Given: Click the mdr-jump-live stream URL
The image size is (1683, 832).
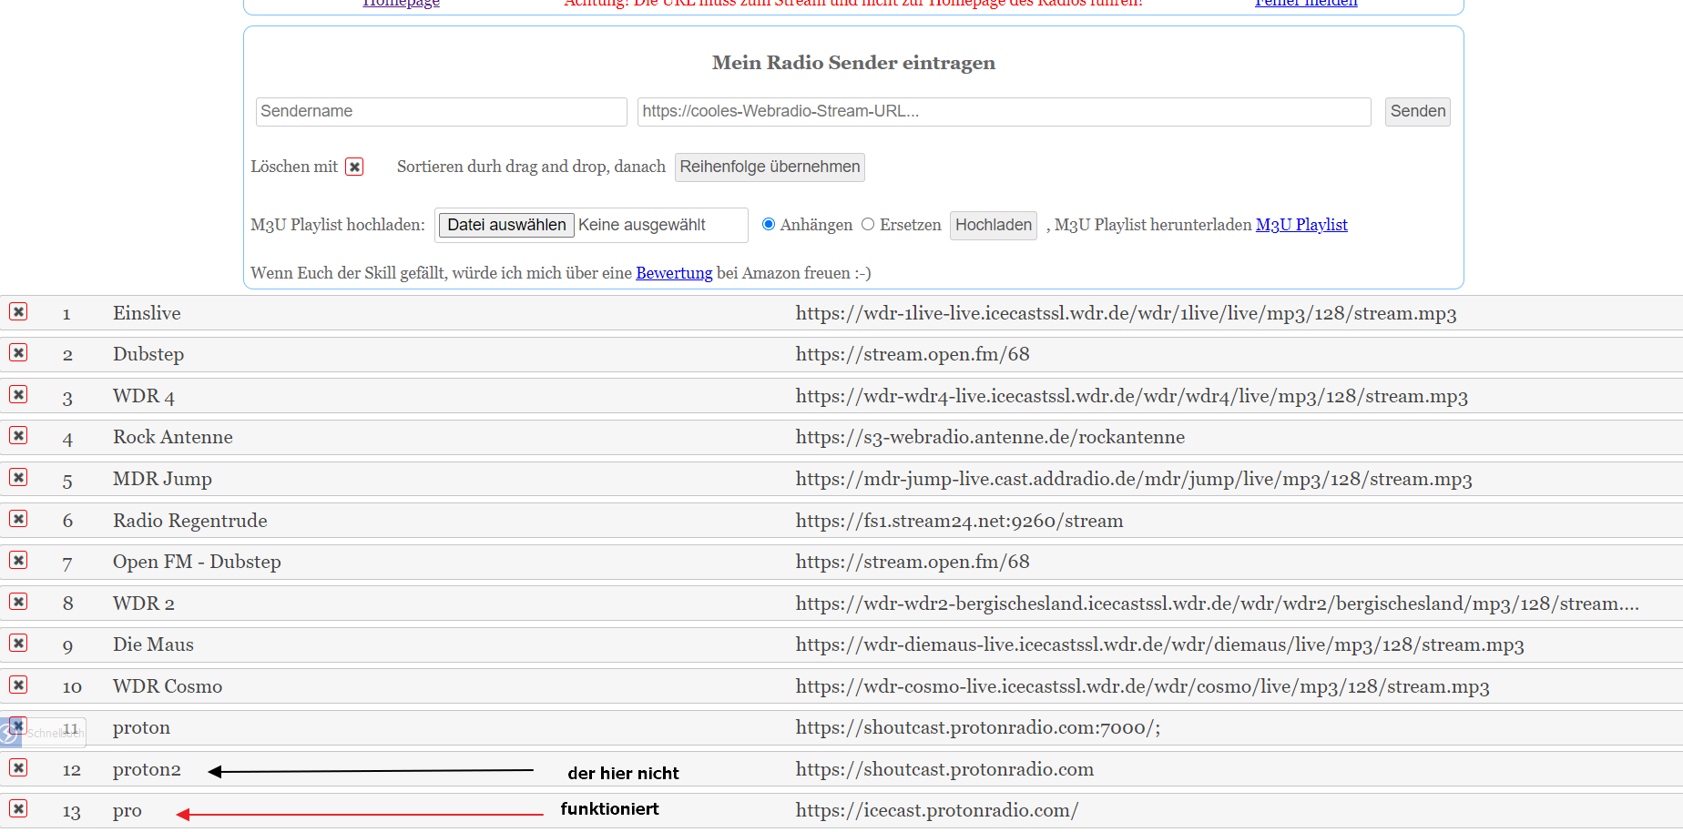Looking at the screenshot, I should coord(1134,479).
